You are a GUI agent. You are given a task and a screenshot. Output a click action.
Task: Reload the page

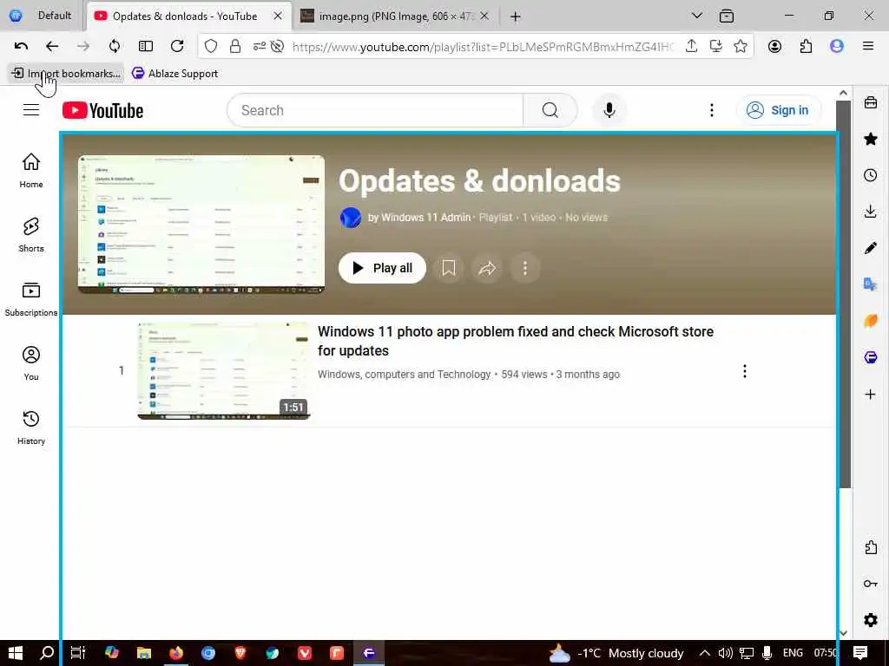coord(177,47)
